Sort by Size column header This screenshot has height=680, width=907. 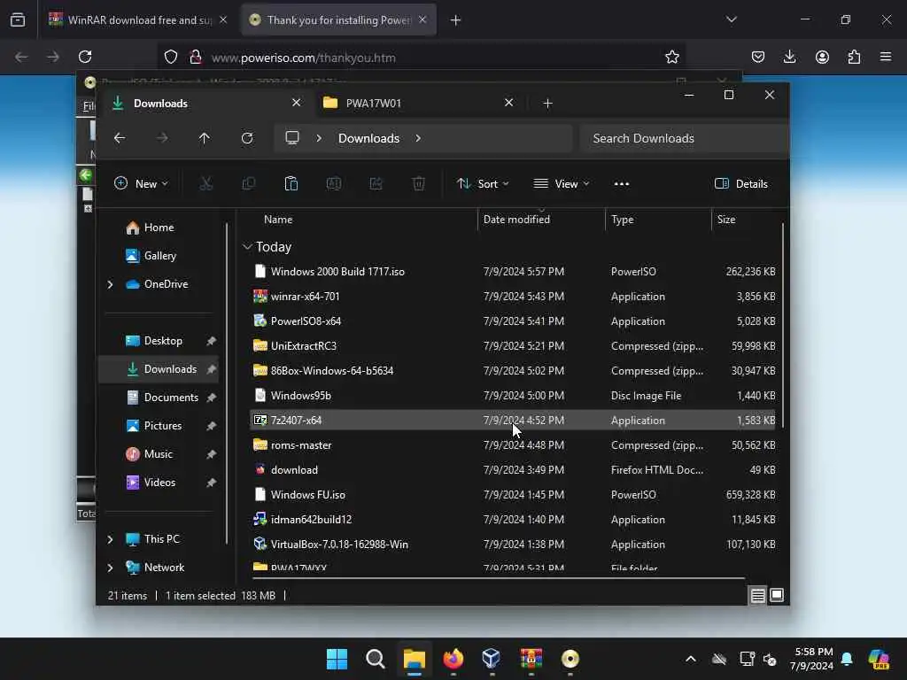(x=726, y=220)
